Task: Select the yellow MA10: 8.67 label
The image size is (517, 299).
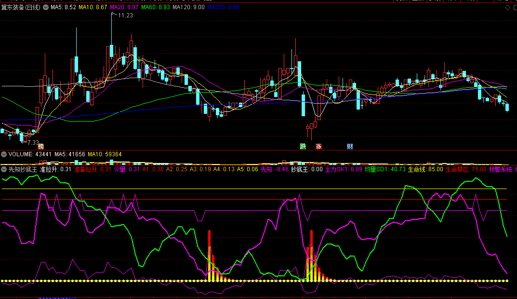Action: click(93, 7)
